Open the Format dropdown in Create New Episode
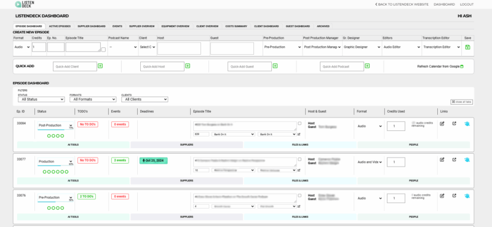 click(22, 47)
